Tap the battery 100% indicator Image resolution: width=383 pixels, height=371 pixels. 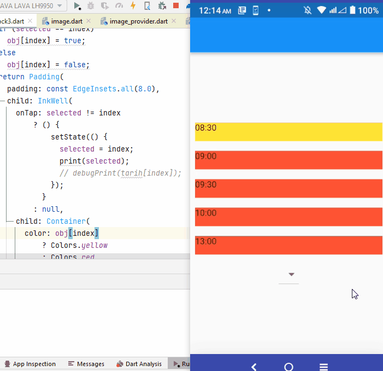tap(364, 10)
